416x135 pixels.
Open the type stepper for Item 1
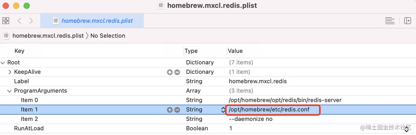coord(223,110)
